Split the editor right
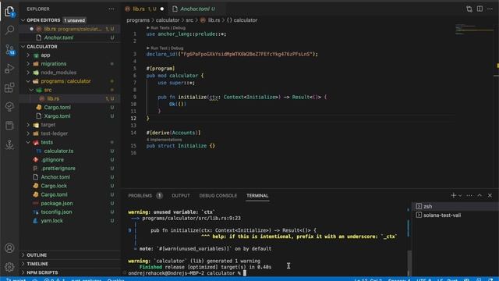The image size is (499, 281). point(480,9)
